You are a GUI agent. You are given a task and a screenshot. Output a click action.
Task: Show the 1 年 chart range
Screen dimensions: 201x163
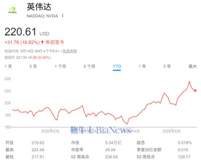click(x=142, y=66)
